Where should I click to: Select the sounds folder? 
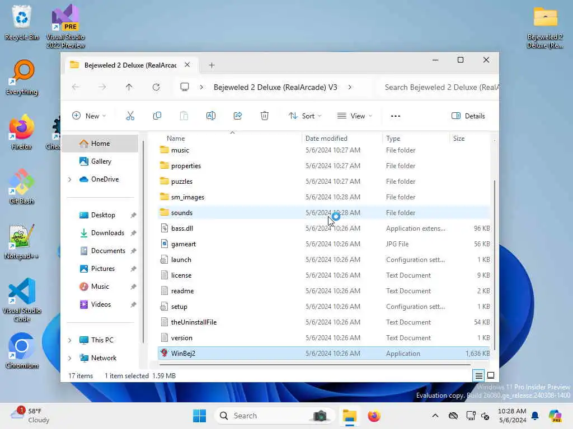324,213
